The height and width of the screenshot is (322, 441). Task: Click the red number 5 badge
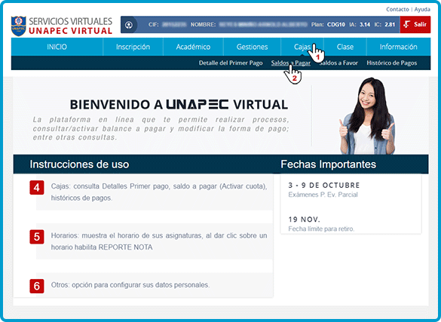tap(37, 237)
